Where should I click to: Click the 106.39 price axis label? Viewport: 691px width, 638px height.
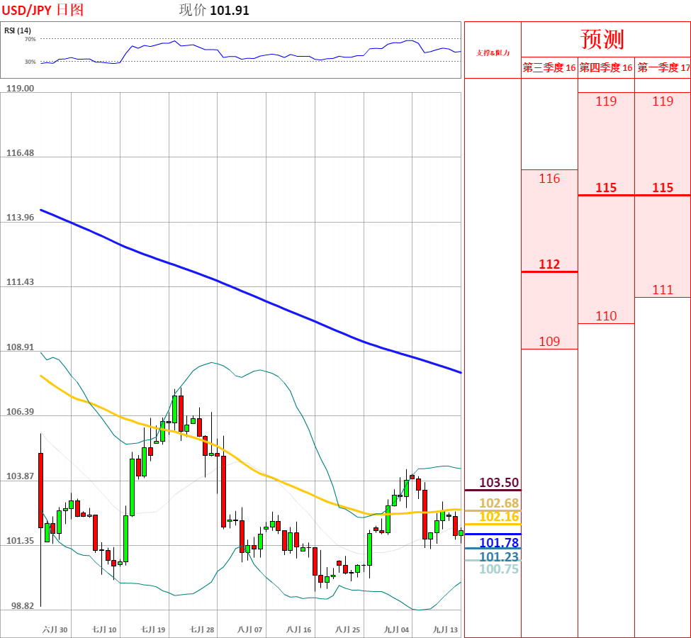pyautogui.click(x=20, y=411)
